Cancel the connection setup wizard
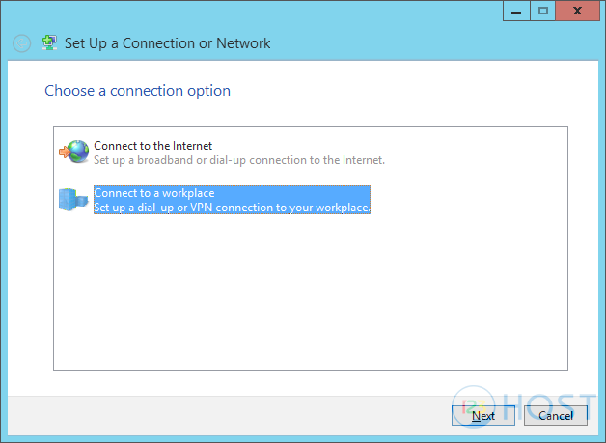Image resolution: width=606 pixels, height=443 pixels. pyautogui.click(x=556, y=416)
